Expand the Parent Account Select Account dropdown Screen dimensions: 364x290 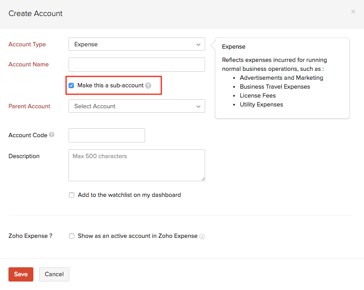pyautogui.click(x=137, y=106)
